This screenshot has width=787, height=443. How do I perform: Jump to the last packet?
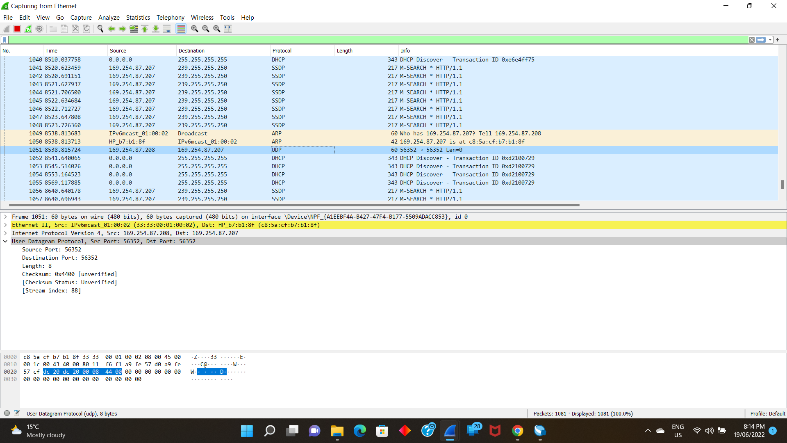(156, 29)
